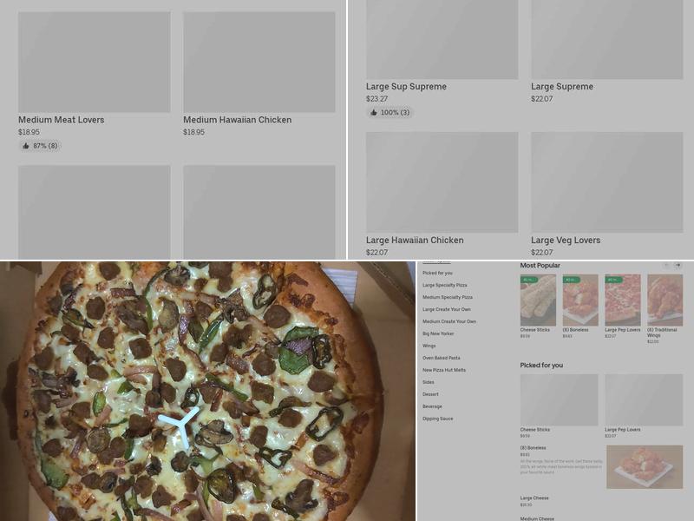Click green offer badge on Cheese Sticks photo

(x=529, y=280)
